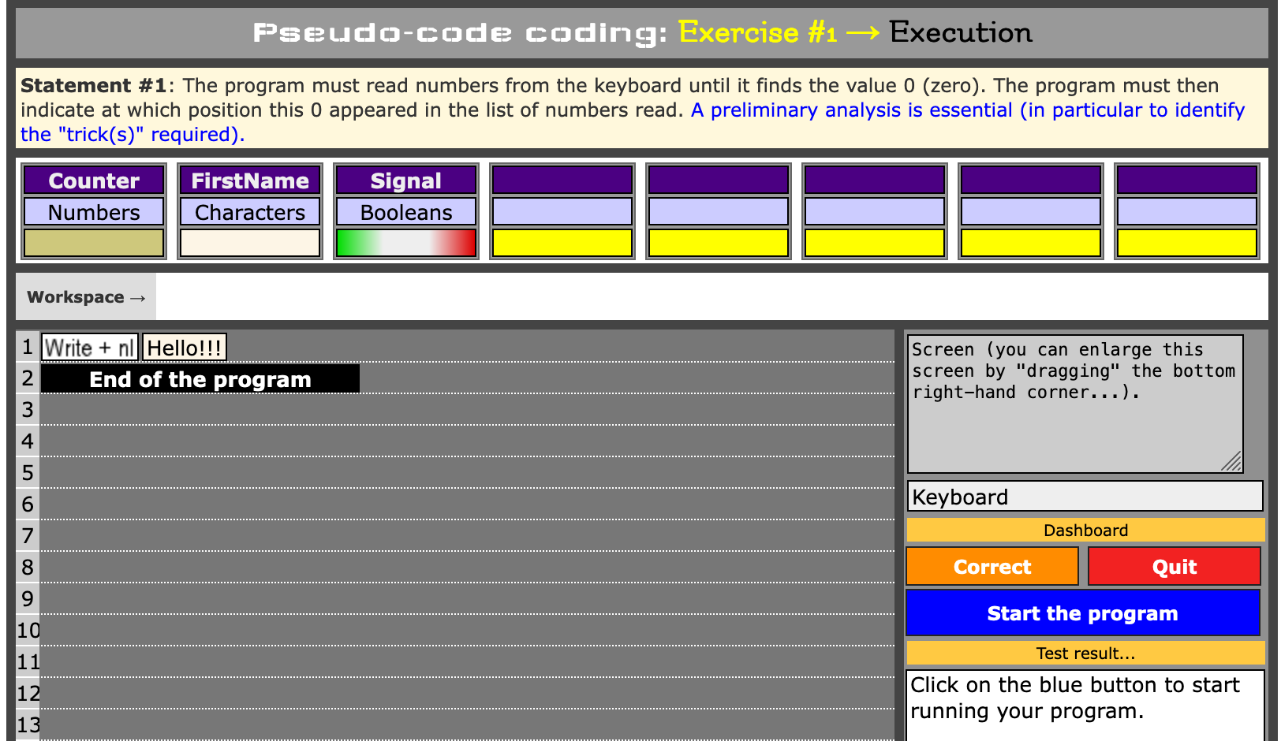The image size is (1281, 741).
Task: Open the Dashboard bar
Action: click(x=1085, y=531)
